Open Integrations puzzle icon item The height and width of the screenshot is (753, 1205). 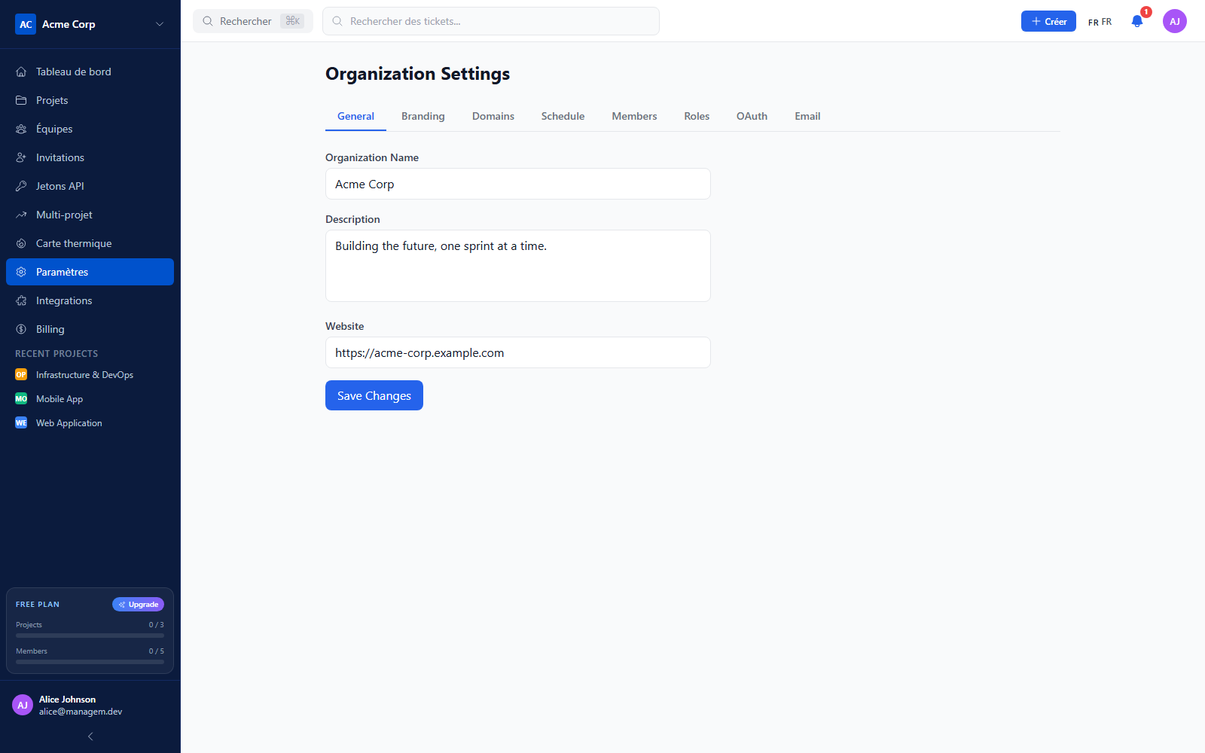point(21,300)
